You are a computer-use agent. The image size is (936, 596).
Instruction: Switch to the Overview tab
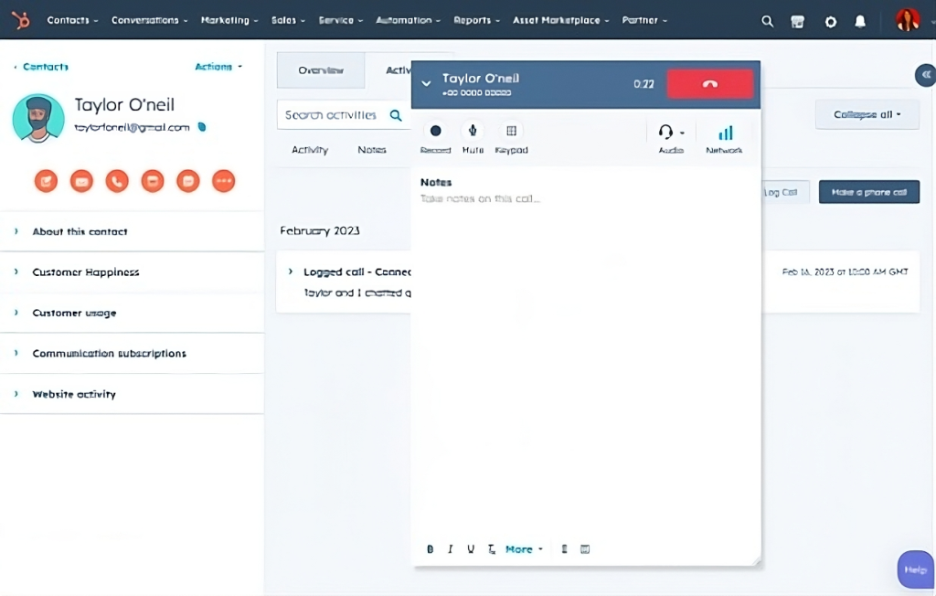321,70
